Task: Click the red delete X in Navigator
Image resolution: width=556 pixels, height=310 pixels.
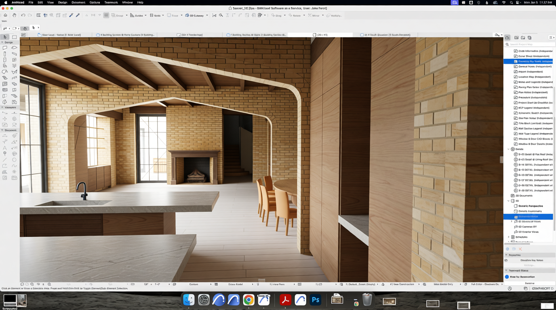Action: [520, 249]
